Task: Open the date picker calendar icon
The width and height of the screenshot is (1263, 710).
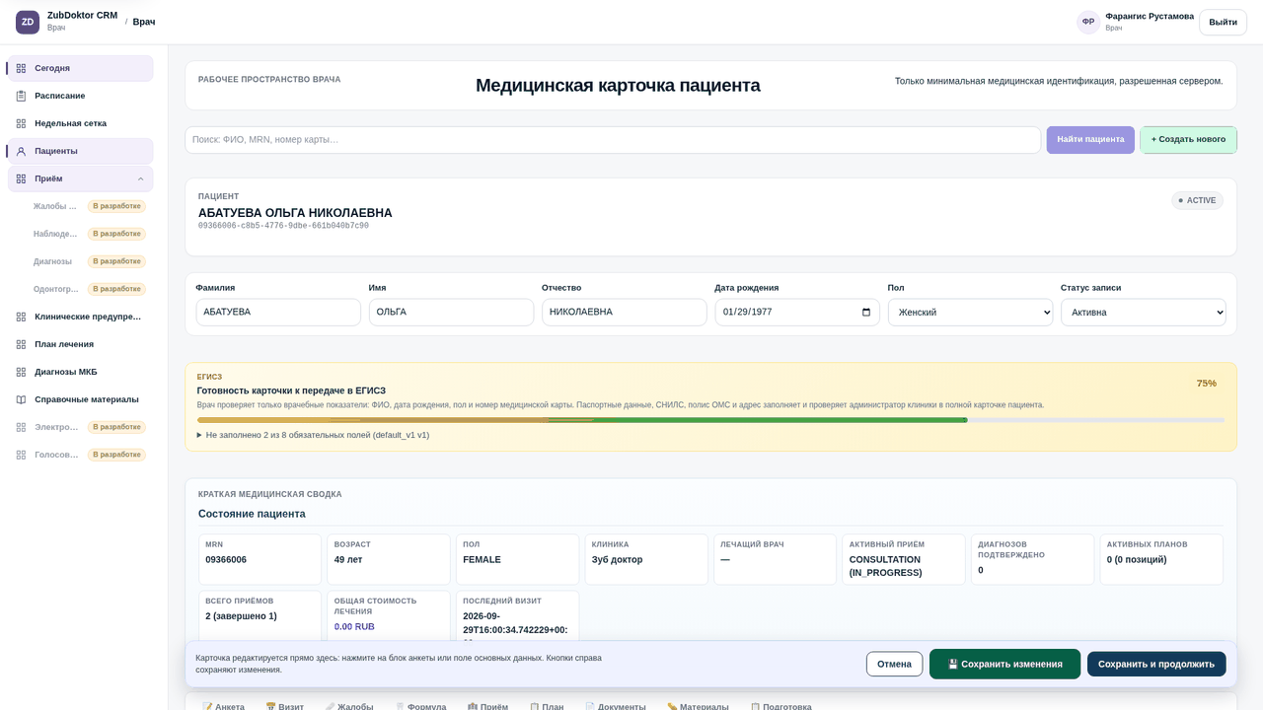Action: tap(866, 313)
